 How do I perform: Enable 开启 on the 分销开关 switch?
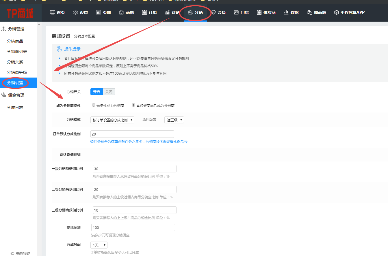(x=96, y=91)
